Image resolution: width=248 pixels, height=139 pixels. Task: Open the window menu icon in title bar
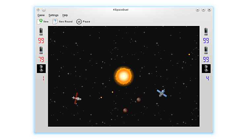38,10
